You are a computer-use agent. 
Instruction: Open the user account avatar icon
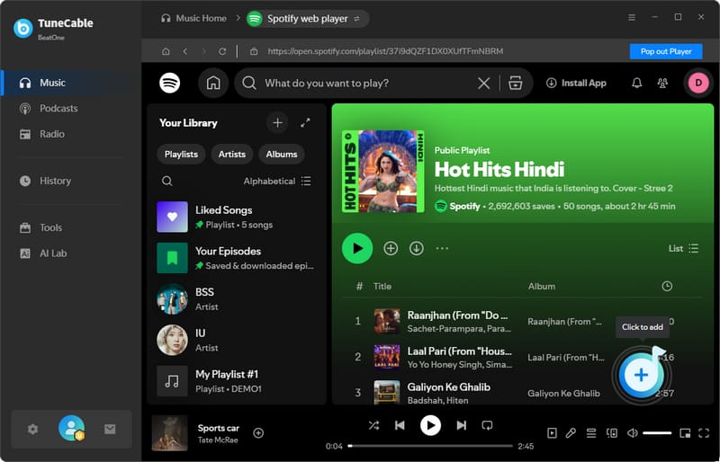click(x=71, y=429)
